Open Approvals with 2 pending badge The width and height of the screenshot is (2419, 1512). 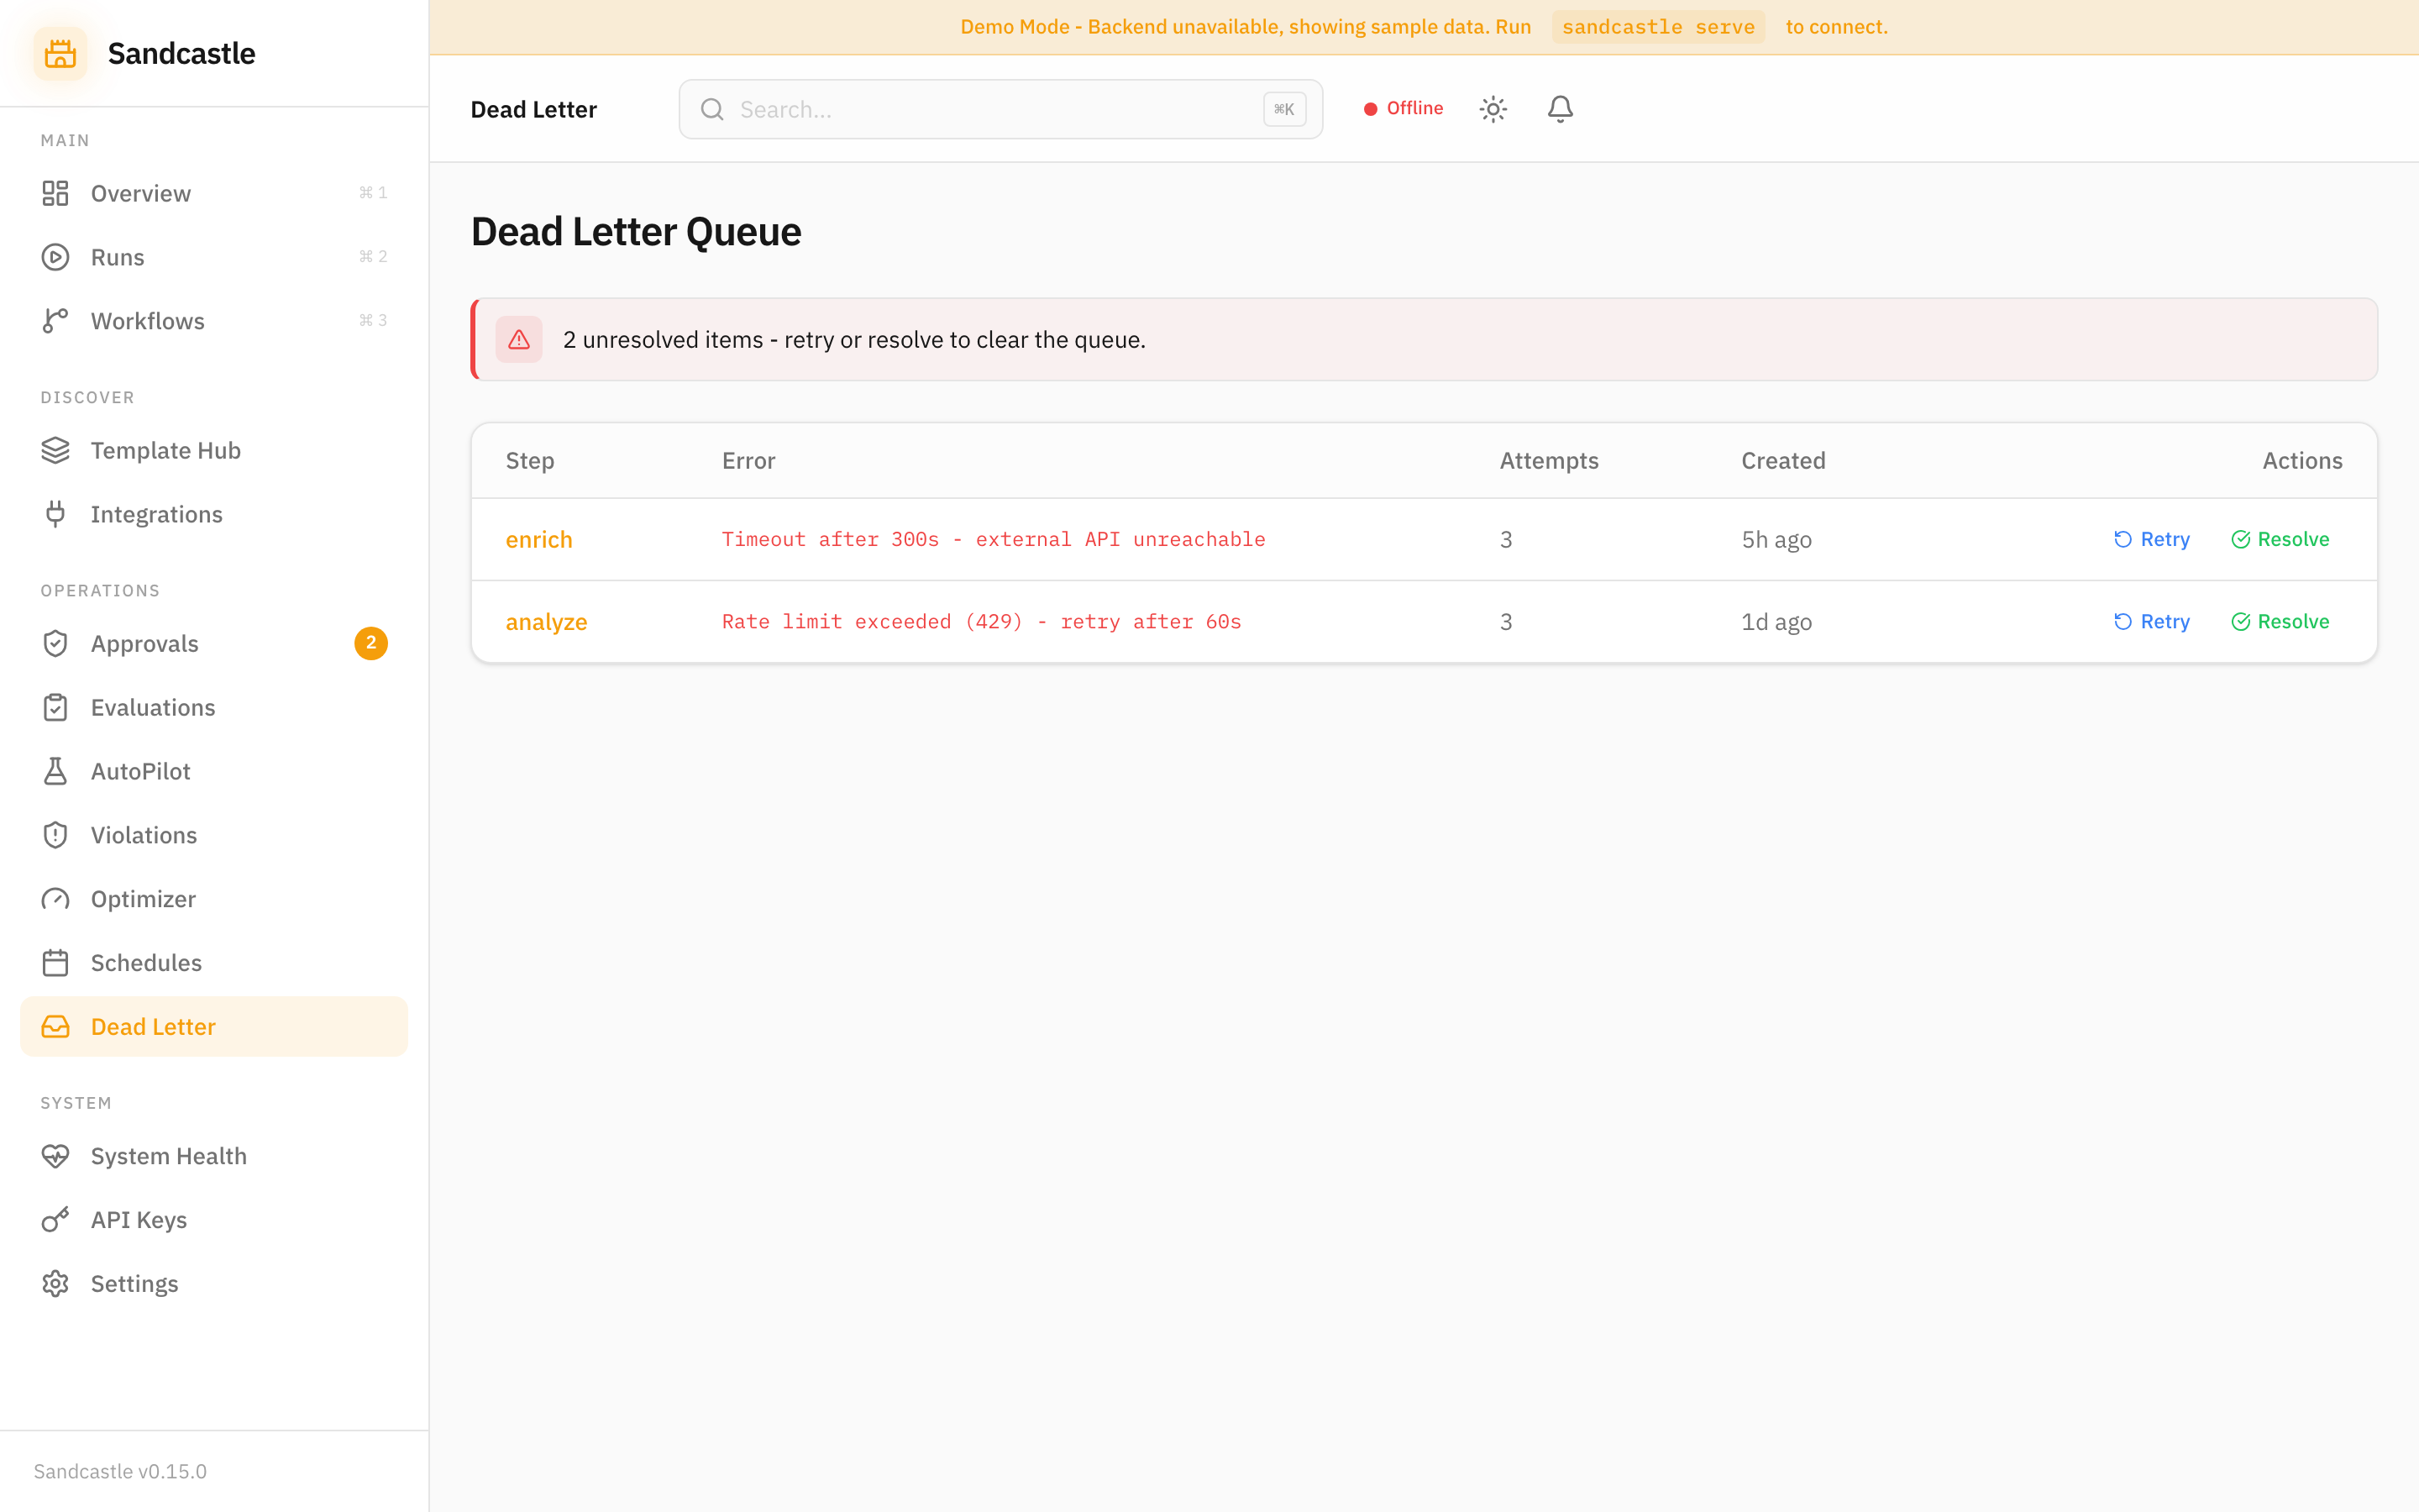point(145,643)
